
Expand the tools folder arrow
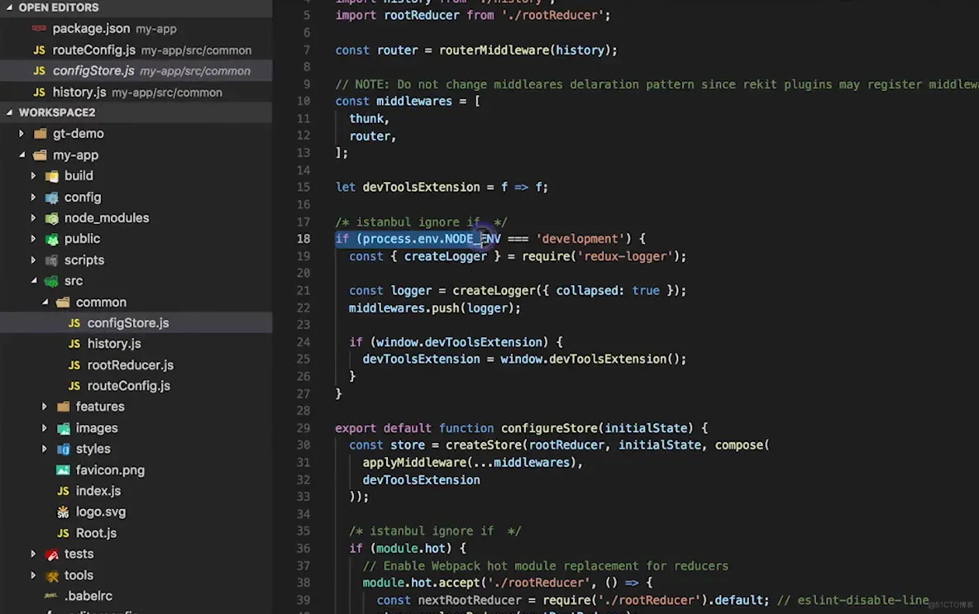pyautogui.click(x=33, y=575)
